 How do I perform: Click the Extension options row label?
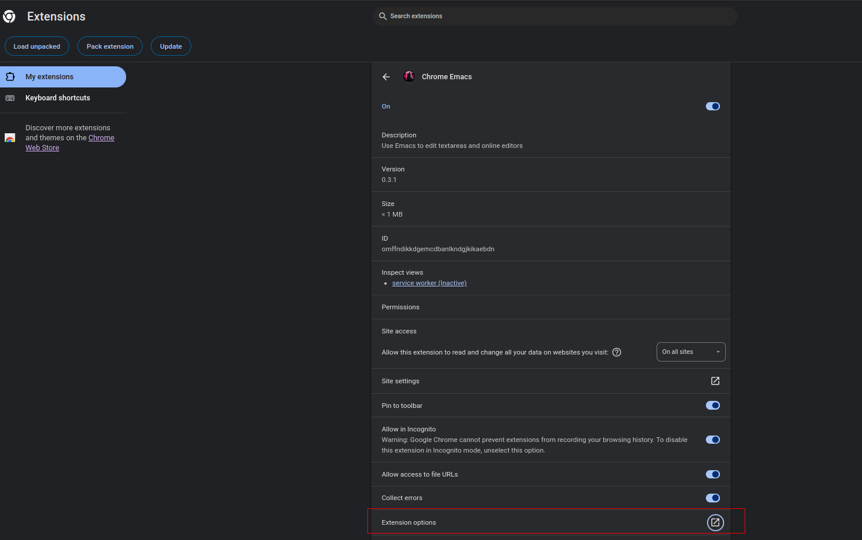409,522
